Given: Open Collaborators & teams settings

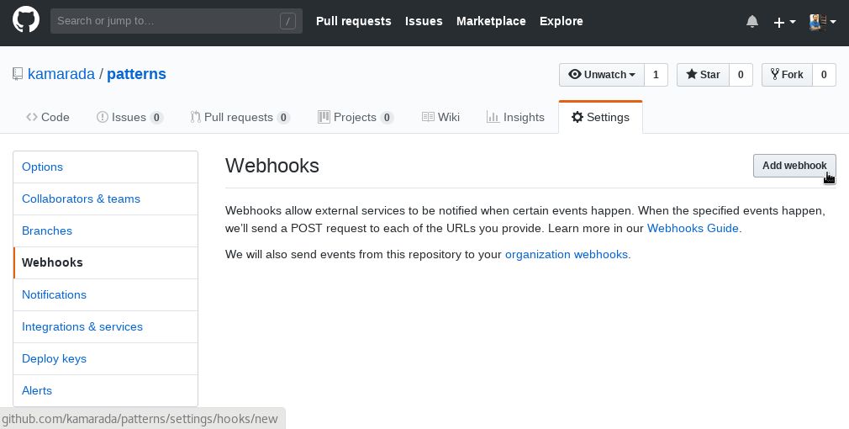Looking at the screenshot, I should click(106, 199).
